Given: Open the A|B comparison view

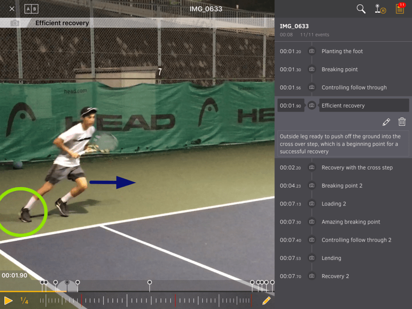Looking at the screenshot, I should coord(31,9).
